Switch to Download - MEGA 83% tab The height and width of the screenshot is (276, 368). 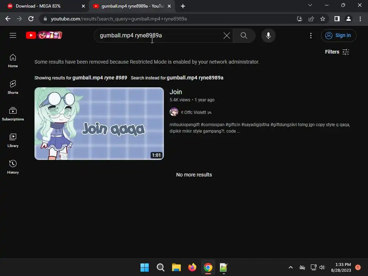(44, 6)
